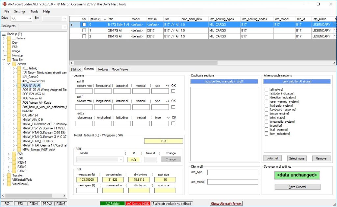Open the SimObjects combo box
Viewport: 337px width, 207px height.
[x=65, y=27]
